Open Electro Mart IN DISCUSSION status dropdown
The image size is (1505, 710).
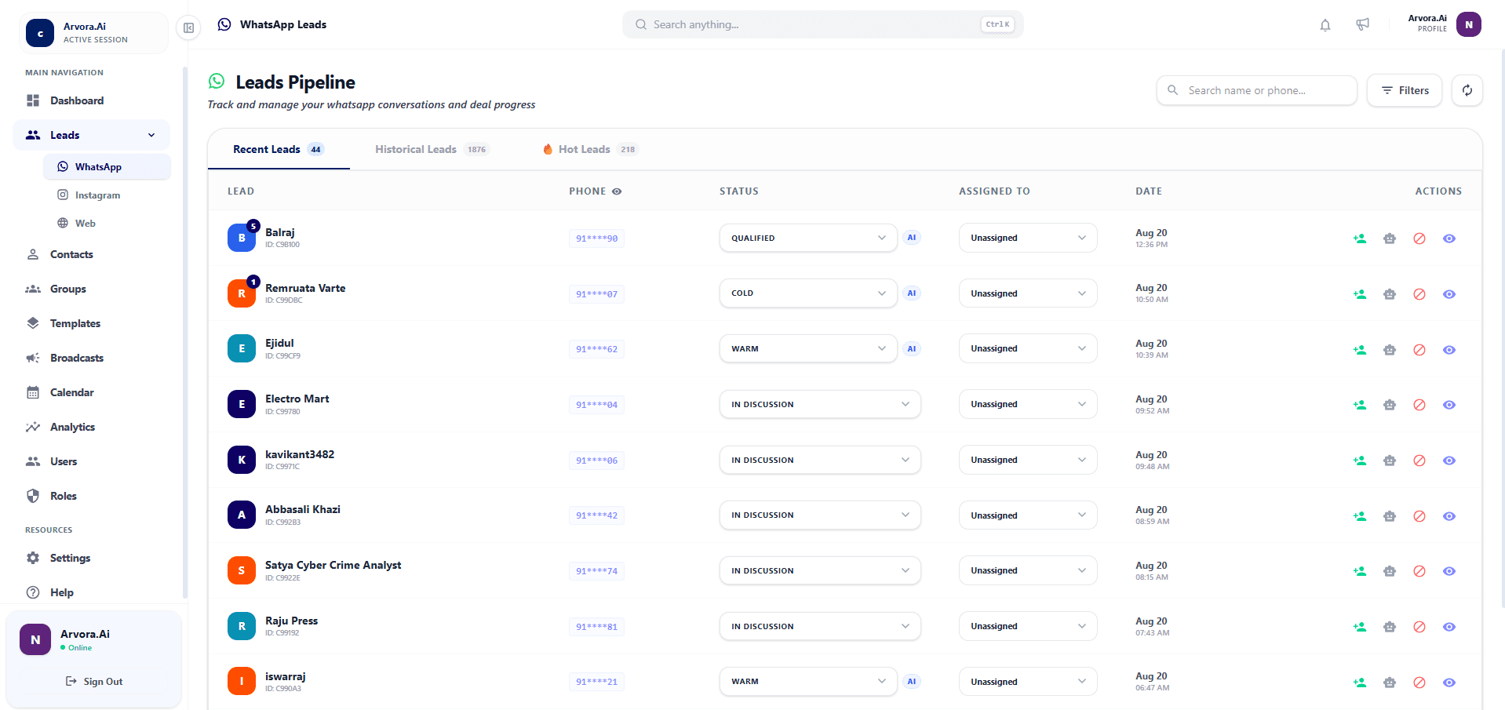tap(820, 404)
